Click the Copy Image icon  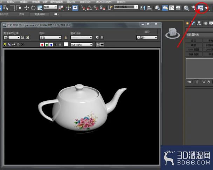coord(9,45)
